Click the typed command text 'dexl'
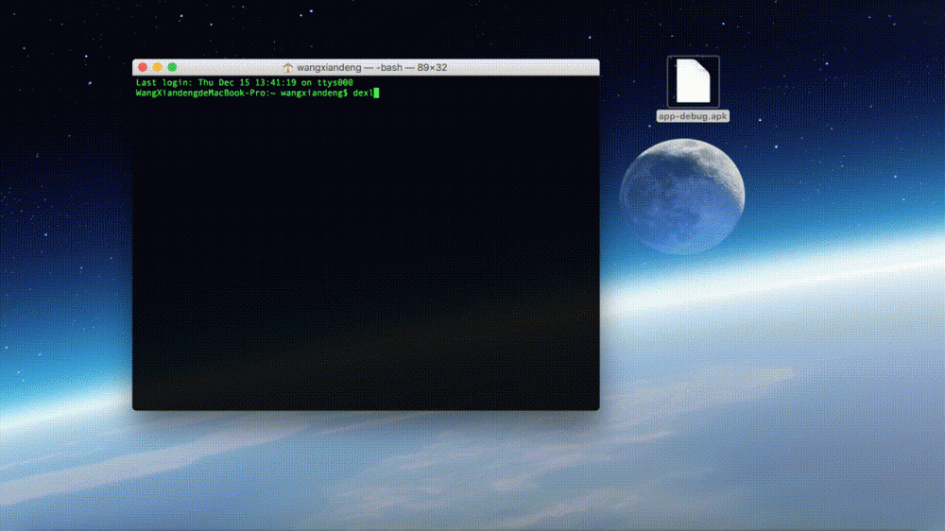945x531 pixels. click(363, 93)
